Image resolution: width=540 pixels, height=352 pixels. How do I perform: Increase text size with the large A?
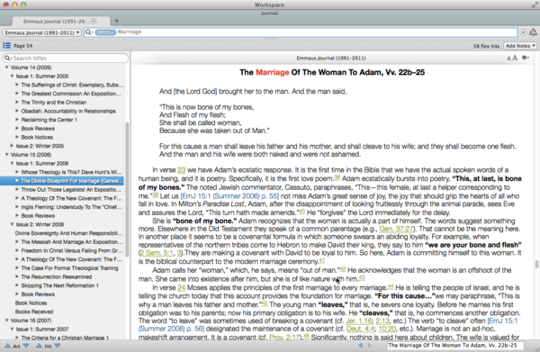[515, 58]
